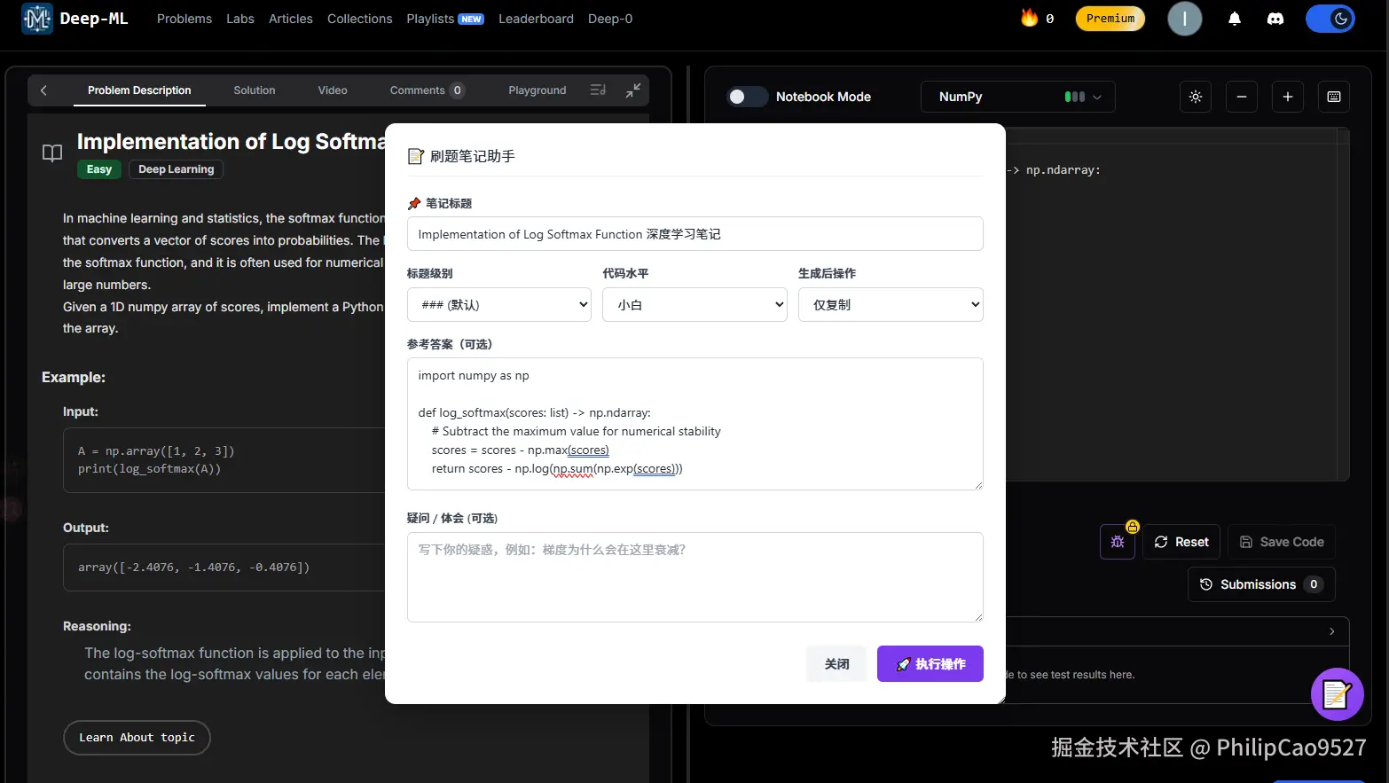Screen dimensions: 1389x783
Task: Click the 疑问 / 体会 textarea
Action: (694, 577)
